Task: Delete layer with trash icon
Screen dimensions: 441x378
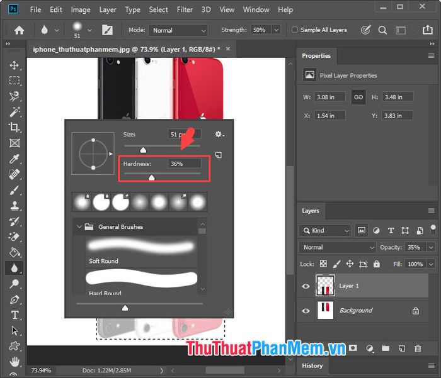Action: pyautogui.click(x=418, y=348)
